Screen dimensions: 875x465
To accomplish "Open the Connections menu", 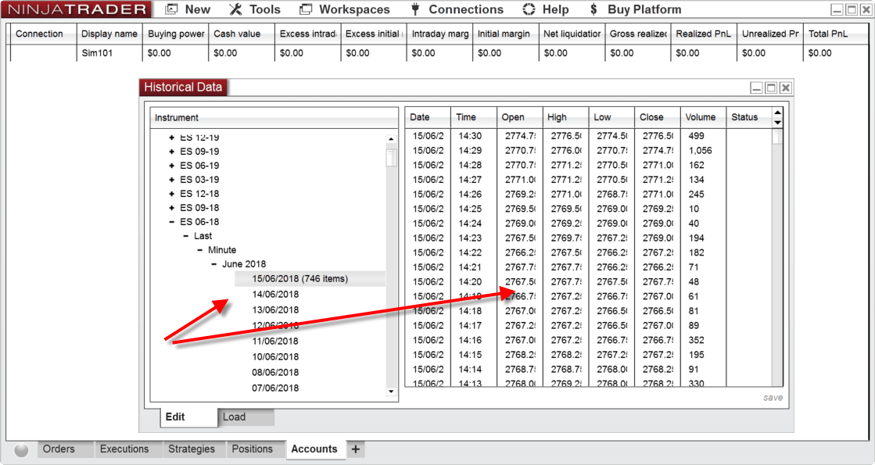I will point(466,9).
